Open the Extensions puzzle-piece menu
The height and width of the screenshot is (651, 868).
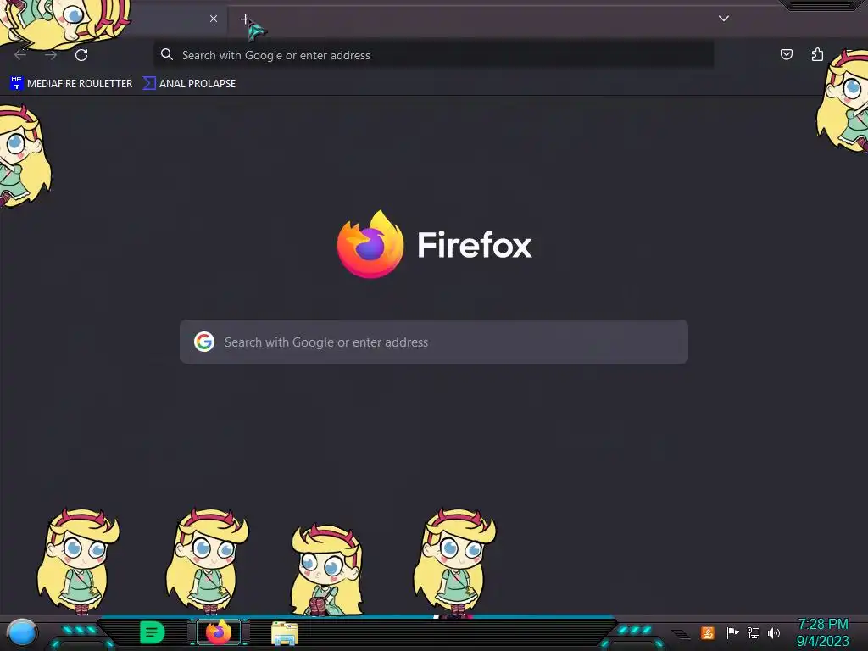(x=817, y=54)
